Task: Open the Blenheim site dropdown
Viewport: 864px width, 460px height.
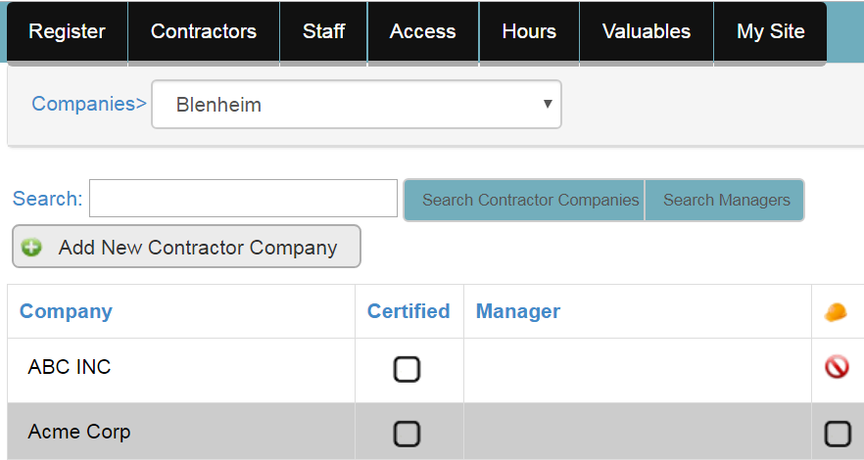Action: click(x=357, y=104)
